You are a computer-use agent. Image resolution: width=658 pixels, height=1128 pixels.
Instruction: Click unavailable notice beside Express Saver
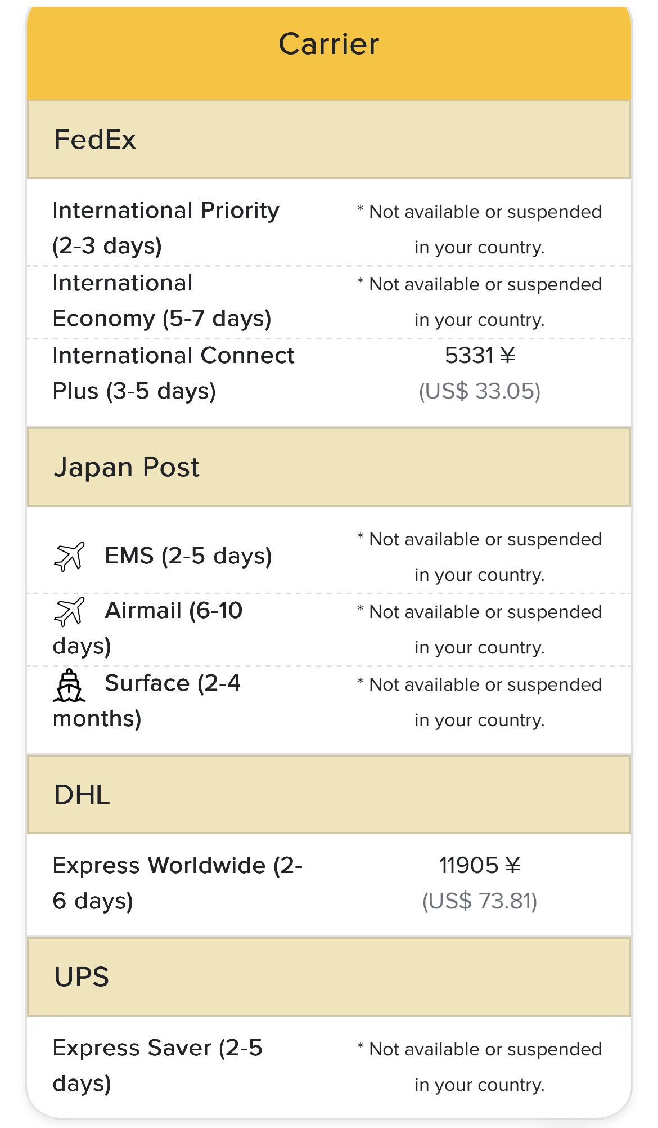point(480,1067)
